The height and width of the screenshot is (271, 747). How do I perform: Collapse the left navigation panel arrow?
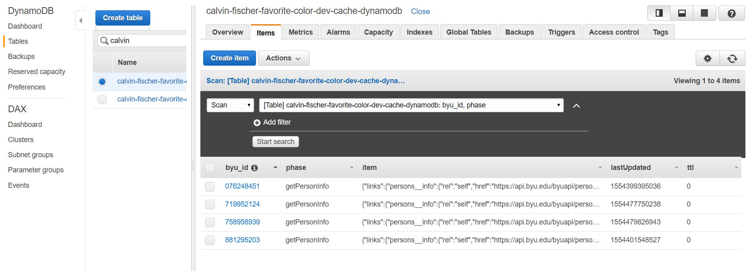coord(81,20)
